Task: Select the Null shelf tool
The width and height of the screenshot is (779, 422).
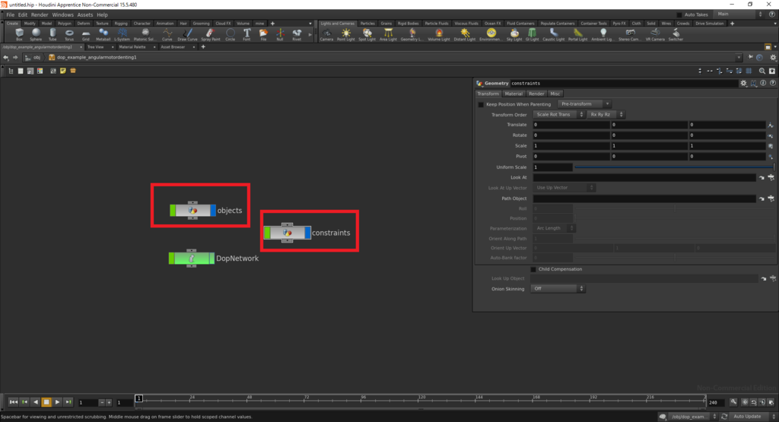Action: click(x=280, y=34)
